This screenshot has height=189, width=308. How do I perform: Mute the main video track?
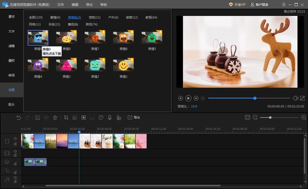[x=15, y=138]
